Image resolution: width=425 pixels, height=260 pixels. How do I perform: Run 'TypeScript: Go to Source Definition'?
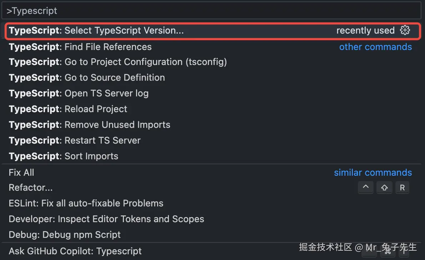point(87,77)
